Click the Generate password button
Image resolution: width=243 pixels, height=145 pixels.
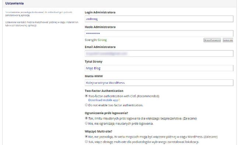228,40
